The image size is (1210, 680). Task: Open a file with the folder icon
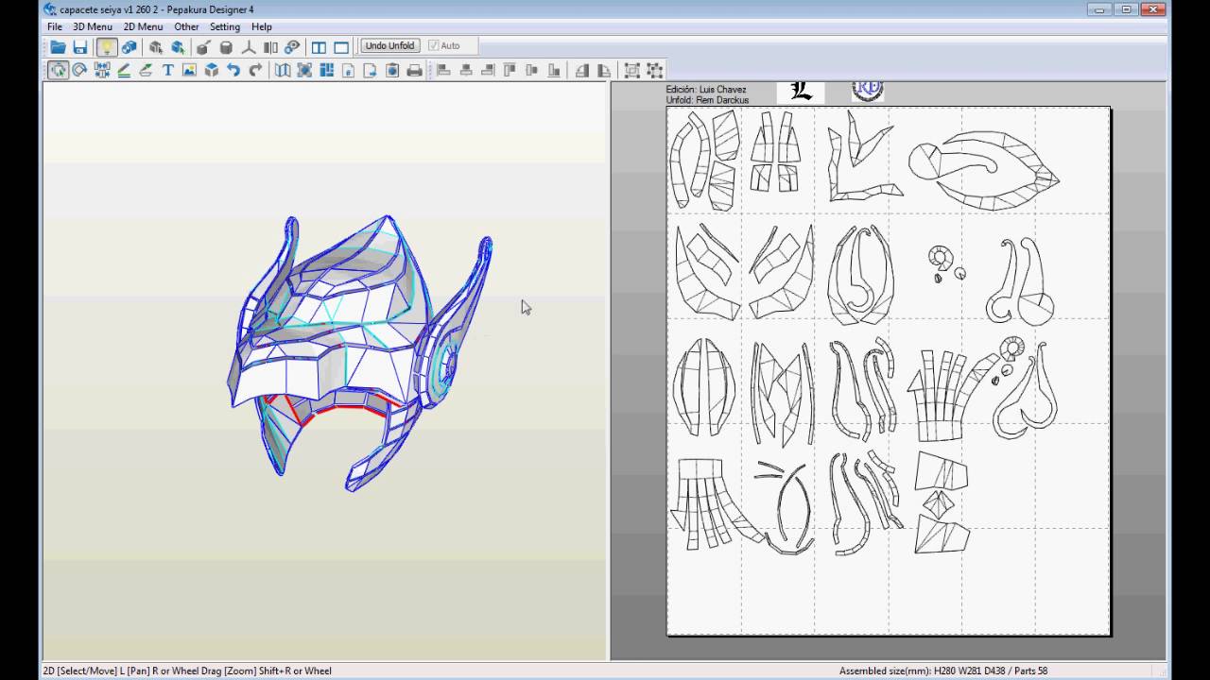pyautogui.click(x=58, y=46)
